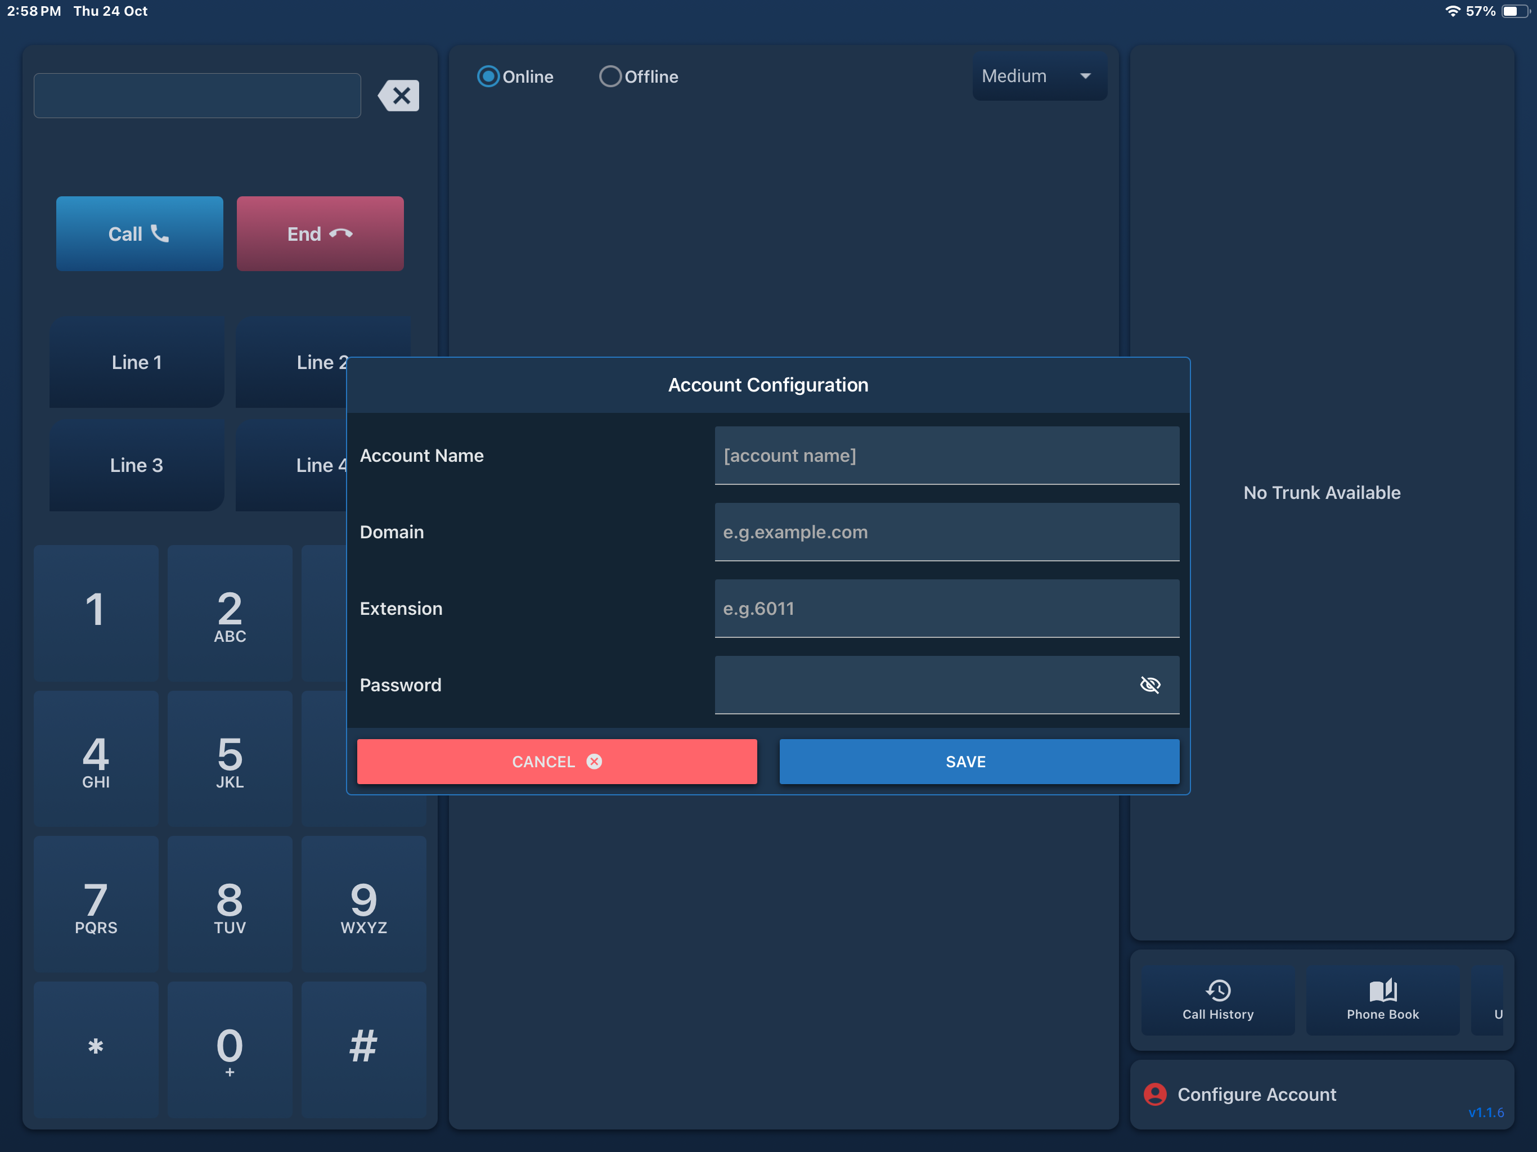
Task: Expand the Medium dropdown menu
Action: (1039, 76)
